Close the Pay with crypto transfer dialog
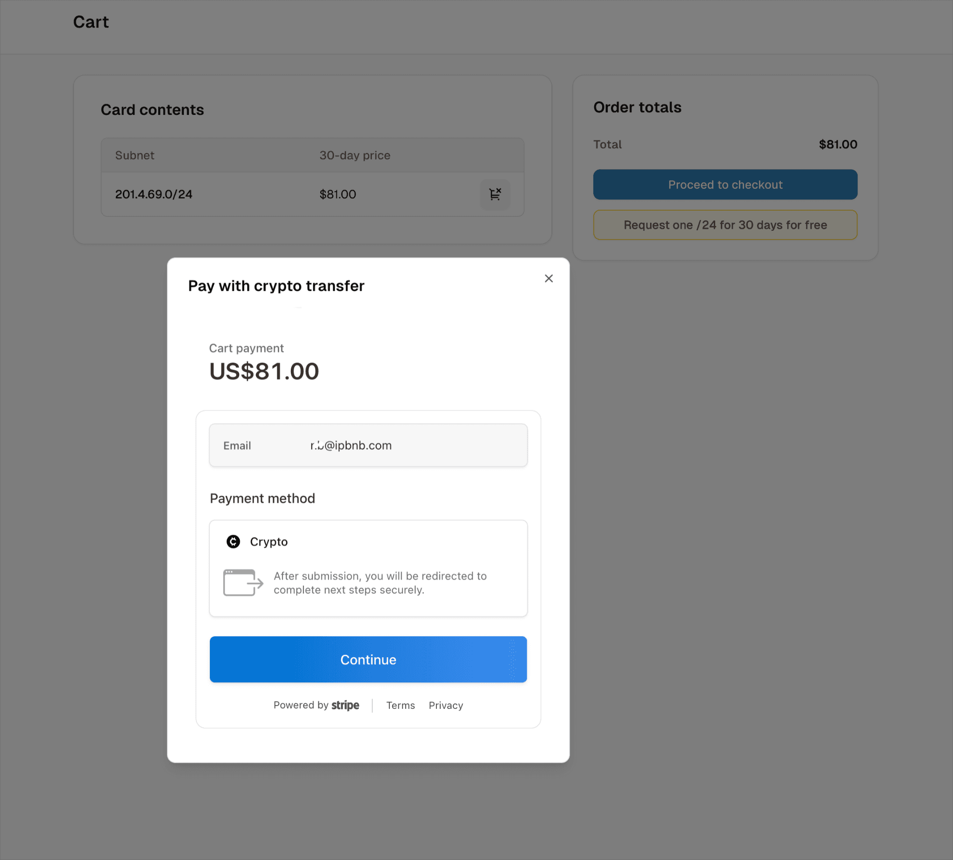Viewport: 953px width, 860px height. point(548,278)
